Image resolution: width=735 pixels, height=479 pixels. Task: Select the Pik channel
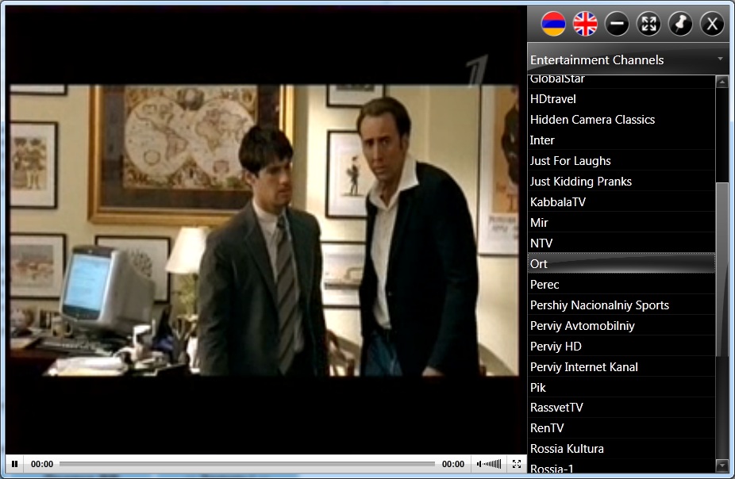point(621,387)
